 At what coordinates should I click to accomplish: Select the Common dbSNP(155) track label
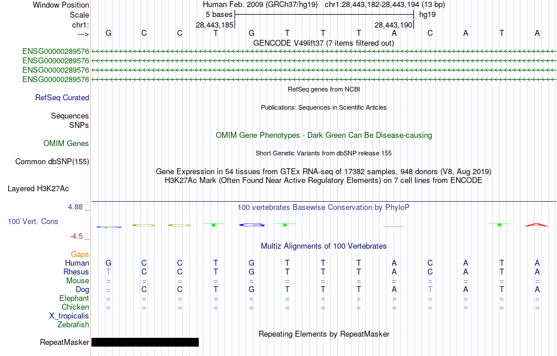coord(52,162)
